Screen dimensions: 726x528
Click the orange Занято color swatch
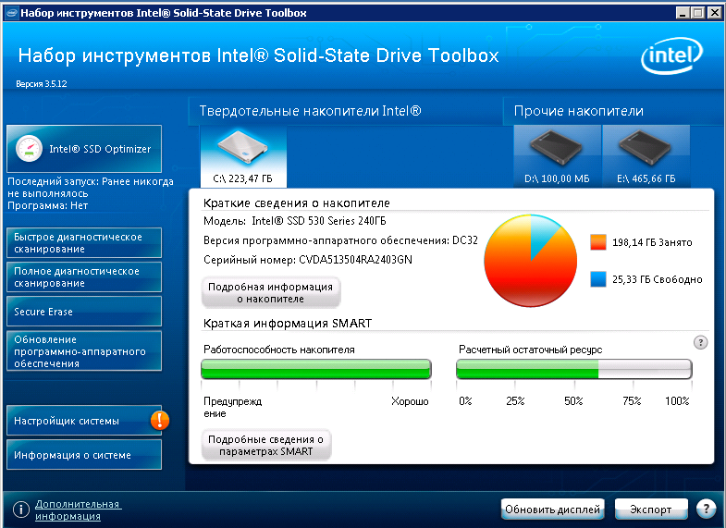[x=598, y=242]
